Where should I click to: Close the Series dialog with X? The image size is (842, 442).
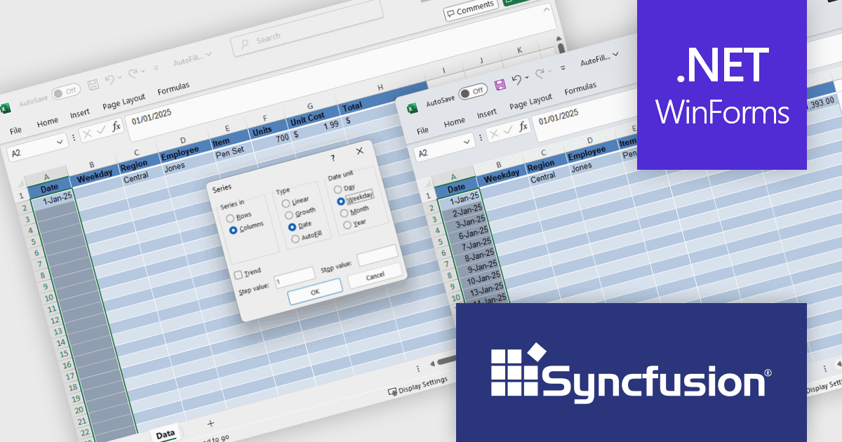(x=360, y=151)
